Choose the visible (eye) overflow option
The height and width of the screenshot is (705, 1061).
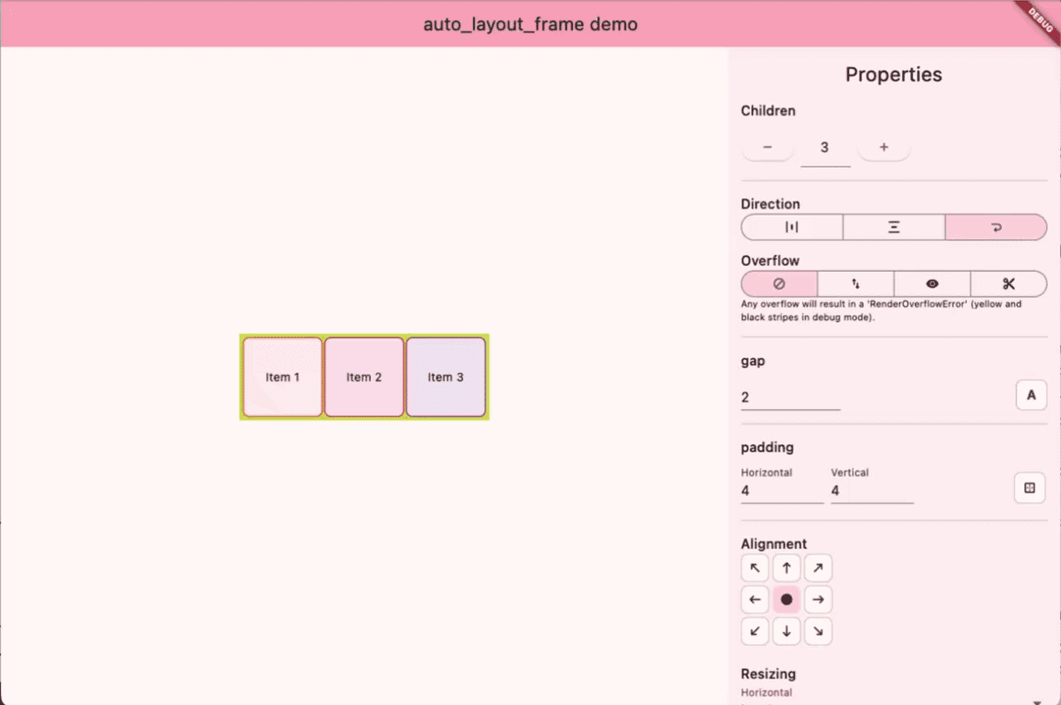pos(932,283)
